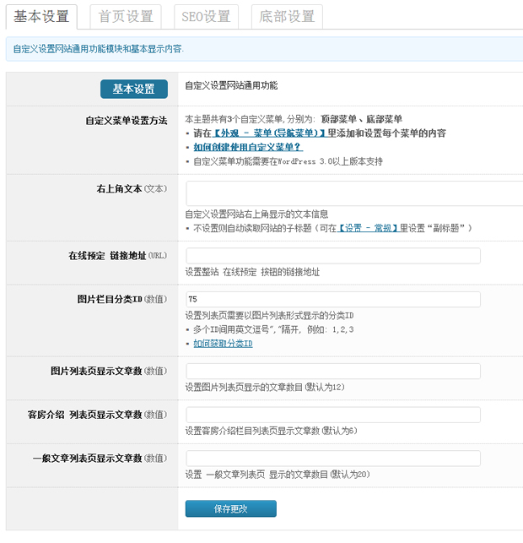This screenshot has width=523, height=543.
Task: Open the 如何获取分类ID link
Action: tap(223, 344)
